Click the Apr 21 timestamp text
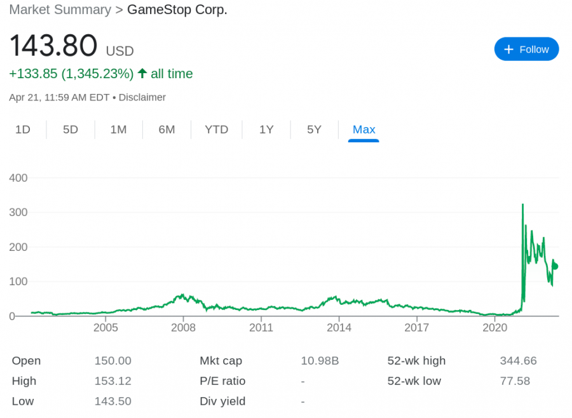Viewport: 572px width, 418px height. click(59, 97)
